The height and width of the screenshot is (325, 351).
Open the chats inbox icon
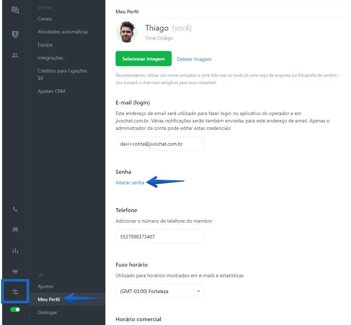[15, 10]
